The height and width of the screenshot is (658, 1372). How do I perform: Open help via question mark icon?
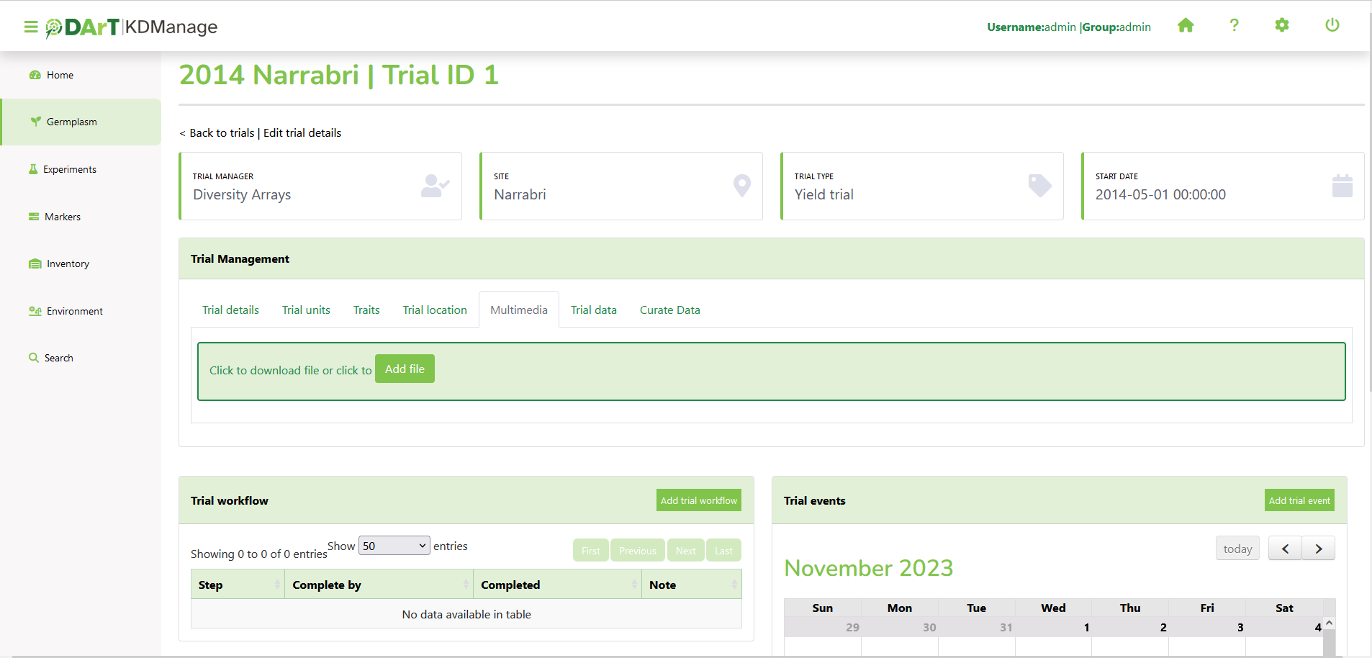pyautogui.click(x=1234, y=26)
